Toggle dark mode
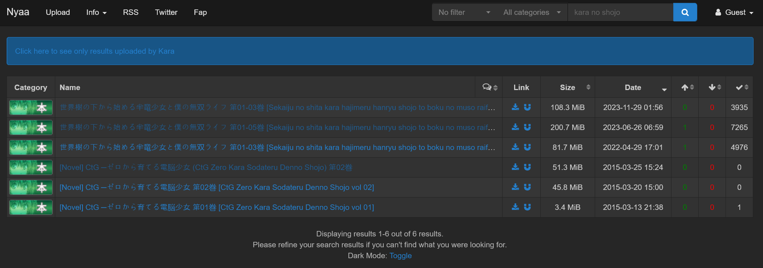The width and height of the screenshot is (763, 268). pos(400,256)
